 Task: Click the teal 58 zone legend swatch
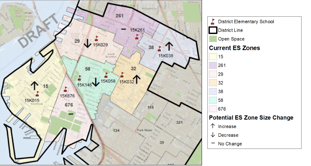(x=213, y=100)
